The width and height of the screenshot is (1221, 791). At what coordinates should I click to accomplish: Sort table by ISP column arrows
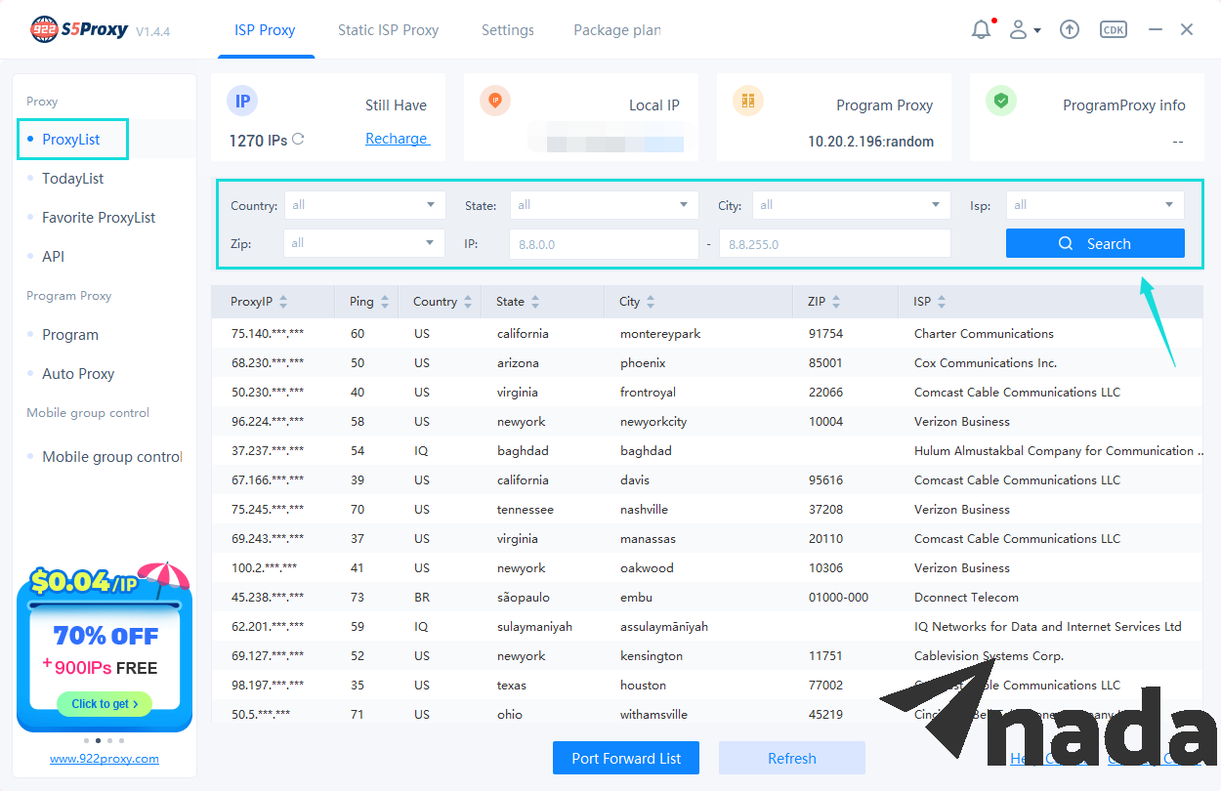942,303
